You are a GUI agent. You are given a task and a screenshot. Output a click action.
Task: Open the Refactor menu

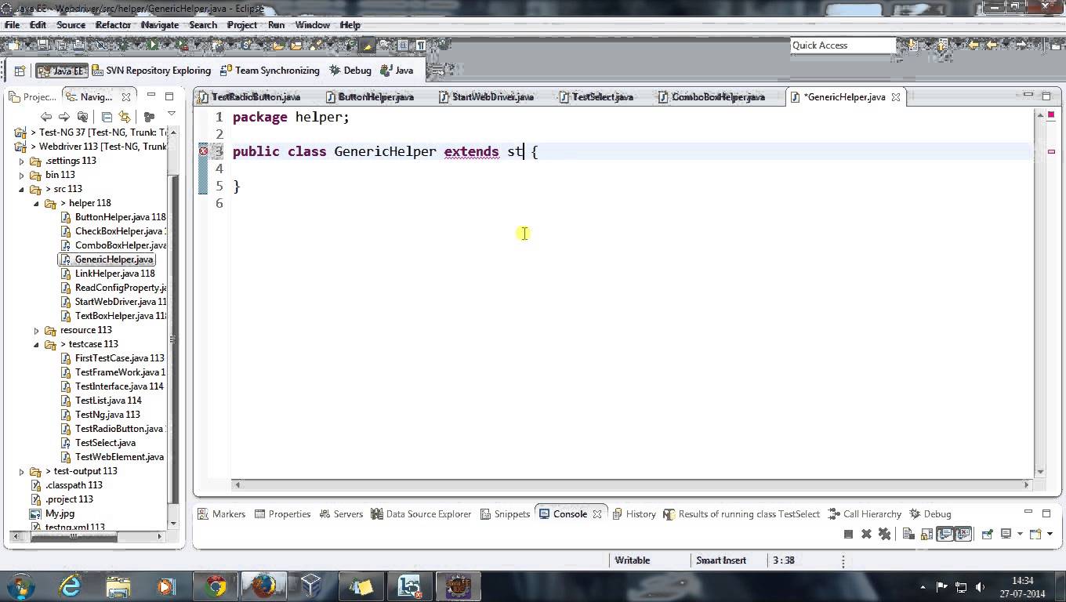click(113, 24)
